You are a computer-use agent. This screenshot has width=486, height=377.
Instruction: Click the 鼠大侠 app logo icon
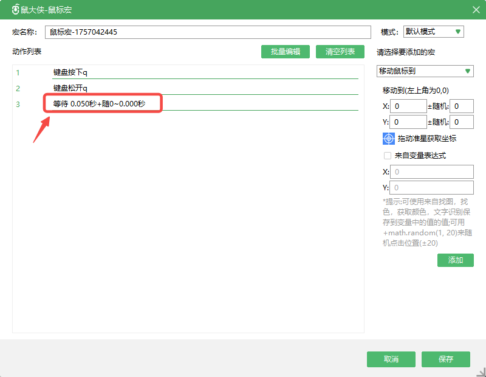[x=16, y=10]
